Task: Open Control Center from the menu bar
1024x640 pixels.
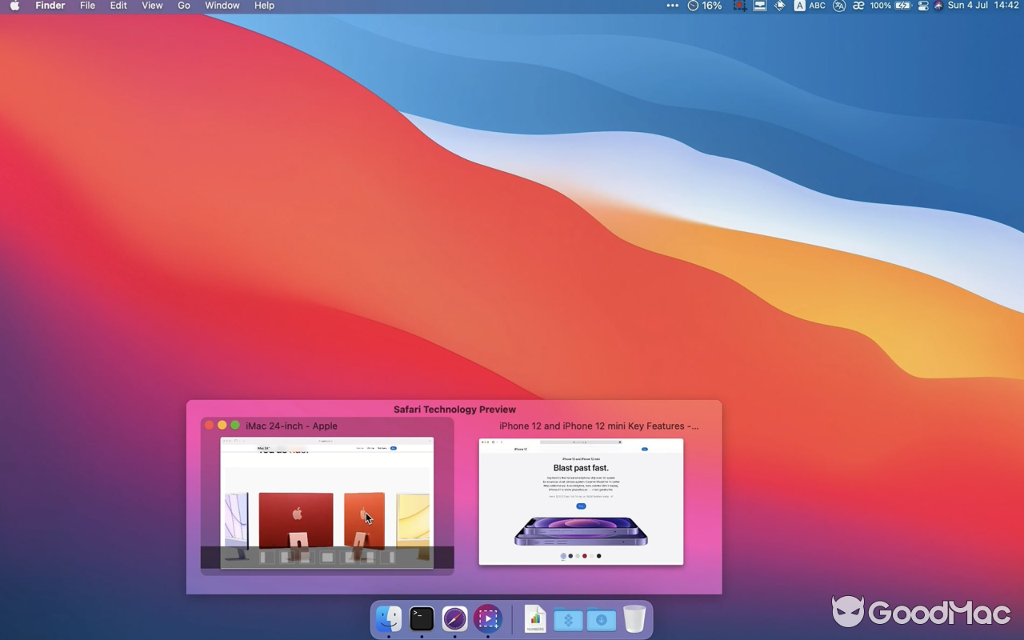Action: pos(922,6)
